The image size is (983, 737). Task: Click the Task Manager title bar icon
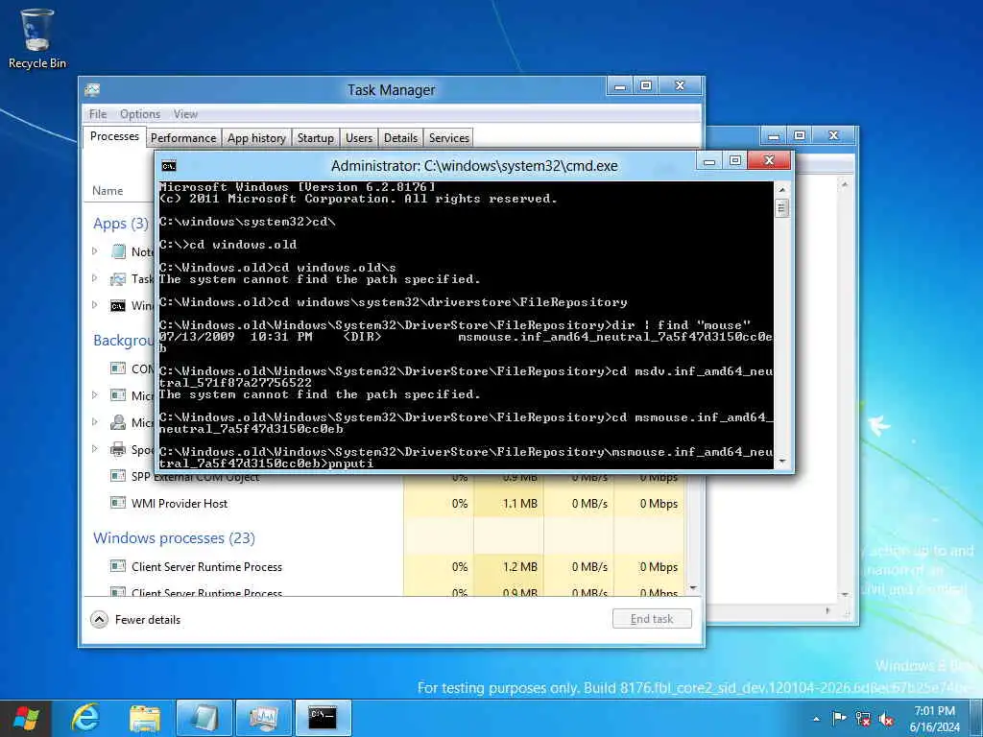92,89
